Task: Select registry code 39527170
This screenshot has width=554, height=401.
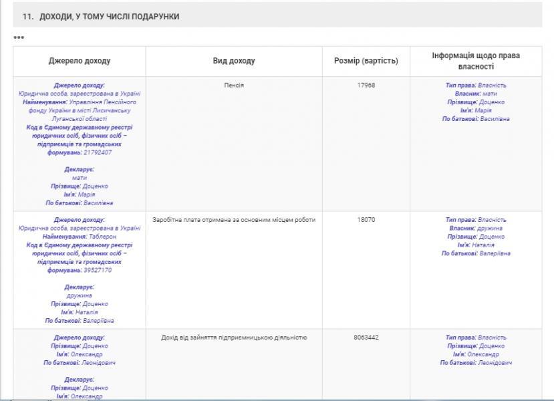Action: 98,270
